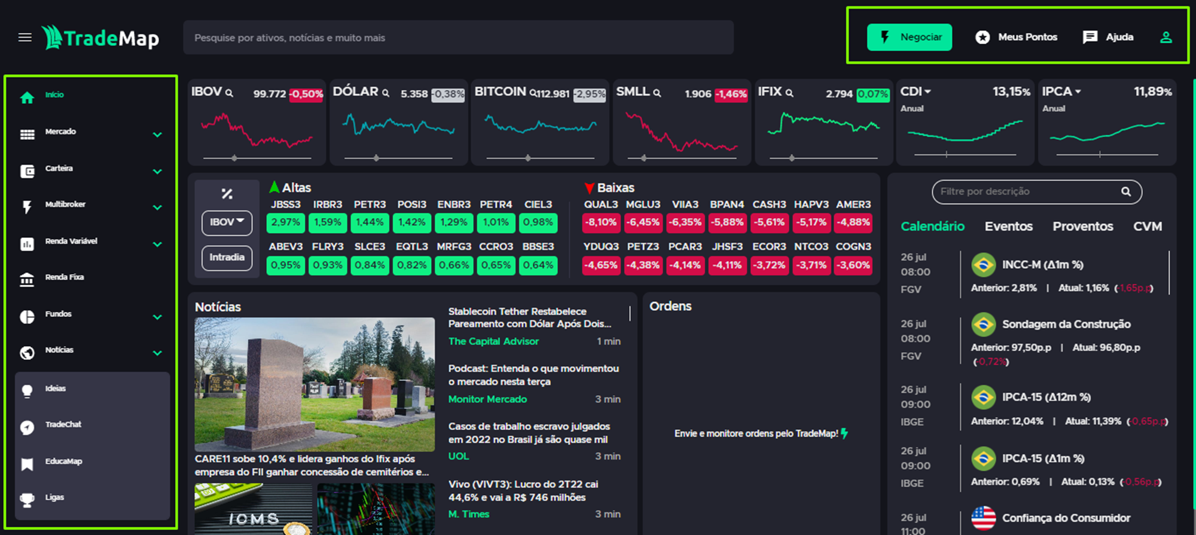The height and width of the screenshot is (535, 1196).
Task: Click the IFIX magnifier icon
Action: pos(789,93)
